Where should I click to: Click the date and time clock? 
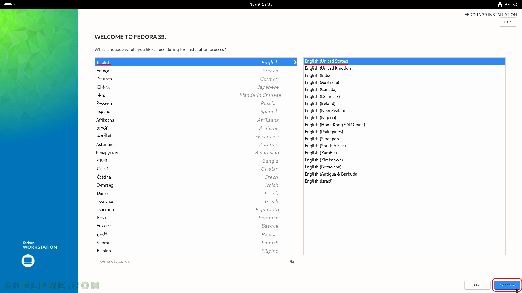pyautogui.click(x=261, y=4)
